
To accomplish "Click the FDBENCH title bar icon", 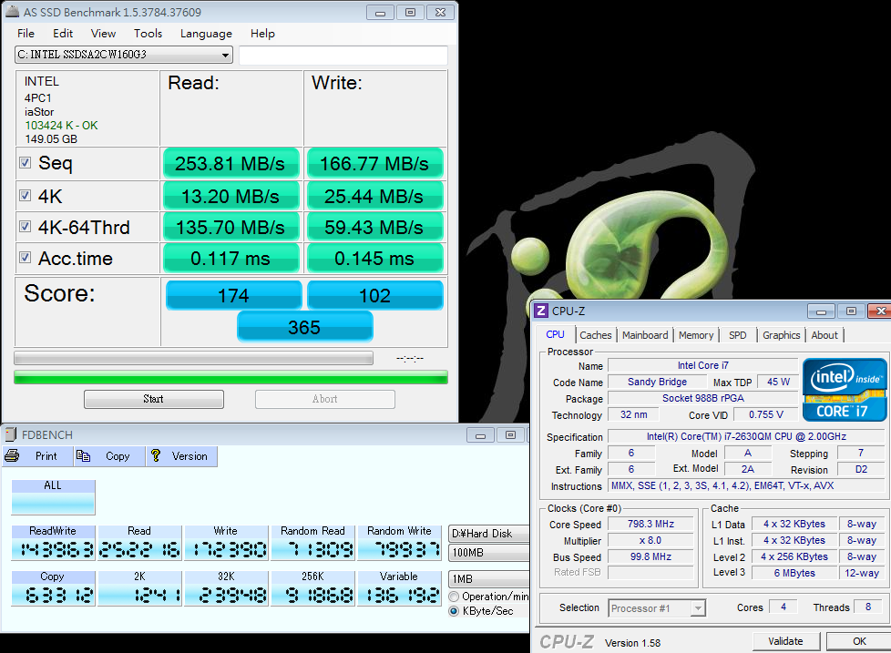I will click(10, 434).
